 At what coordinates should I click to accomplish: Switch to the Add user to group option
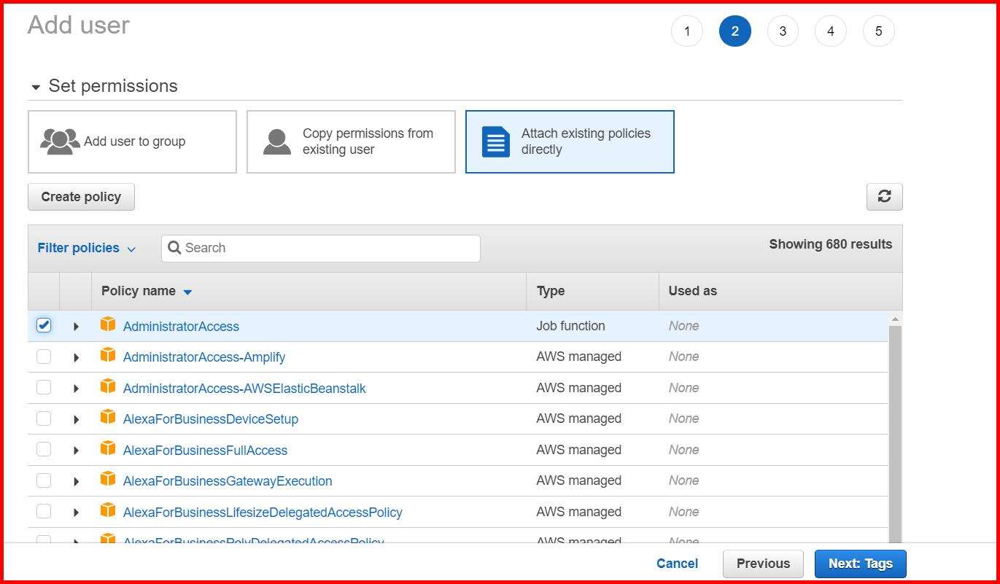tap(132, 141)
